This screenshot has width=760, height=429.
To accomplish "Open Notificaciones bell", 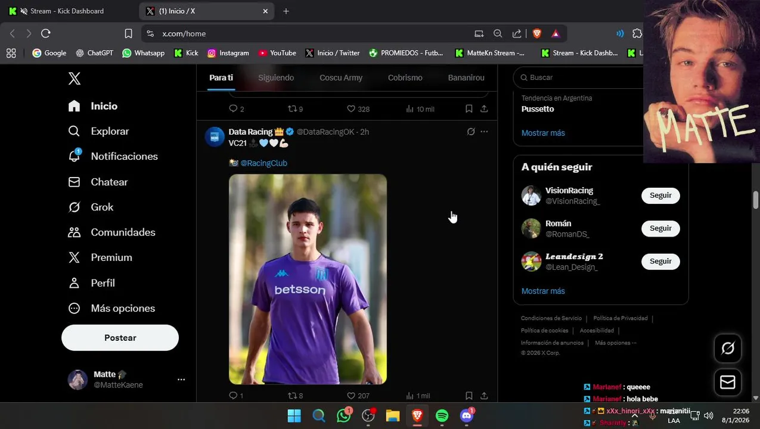I will 113,156.
